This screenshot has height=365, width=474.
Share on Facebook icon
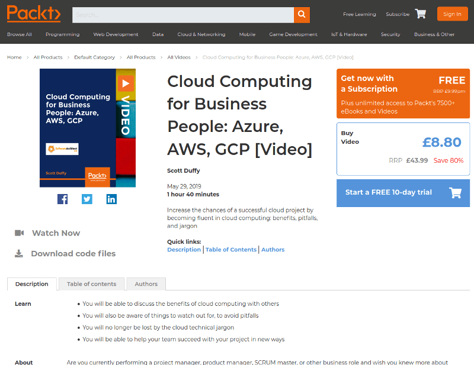point(63,199)
